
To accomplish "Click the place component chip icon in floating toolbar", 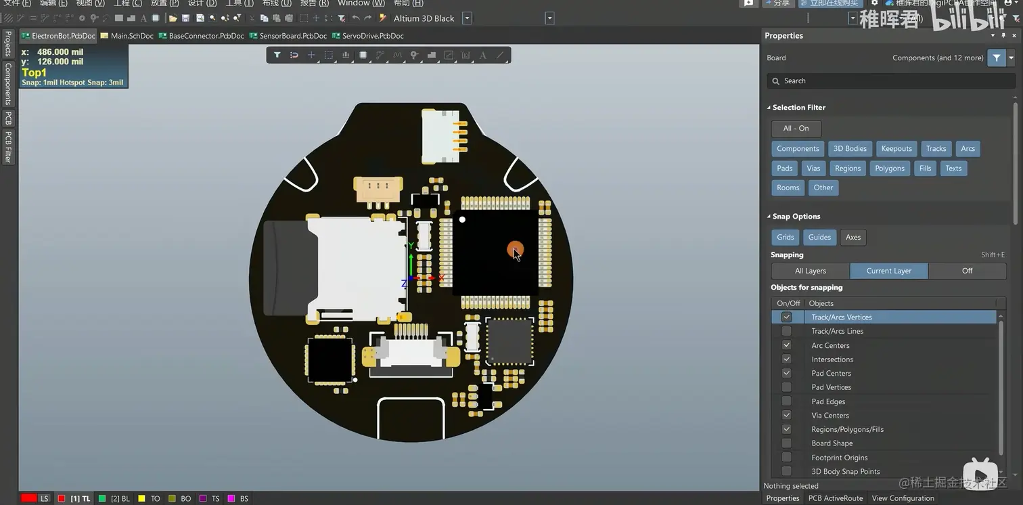I will [x=363, y=55].
